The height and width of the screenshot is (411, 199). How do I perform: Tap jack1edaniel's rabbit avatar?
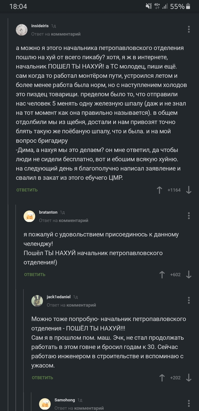point(37,301)
